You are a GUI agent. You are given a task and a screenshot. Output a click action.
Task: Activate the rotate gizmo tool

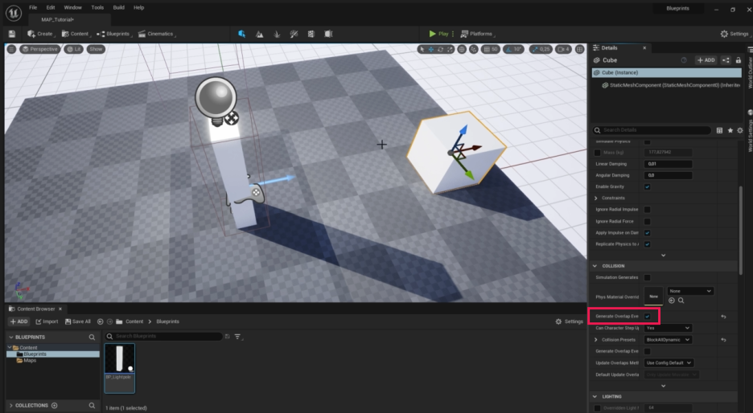click(440, 49)
